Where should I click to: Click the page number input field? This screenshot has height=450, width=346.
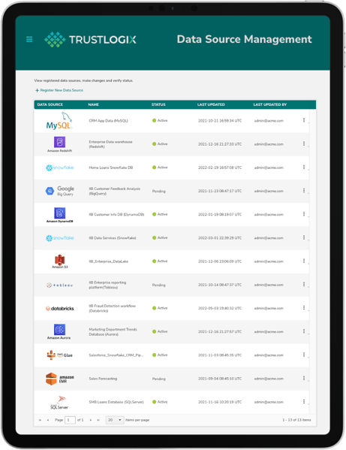(x=70, y=420)
